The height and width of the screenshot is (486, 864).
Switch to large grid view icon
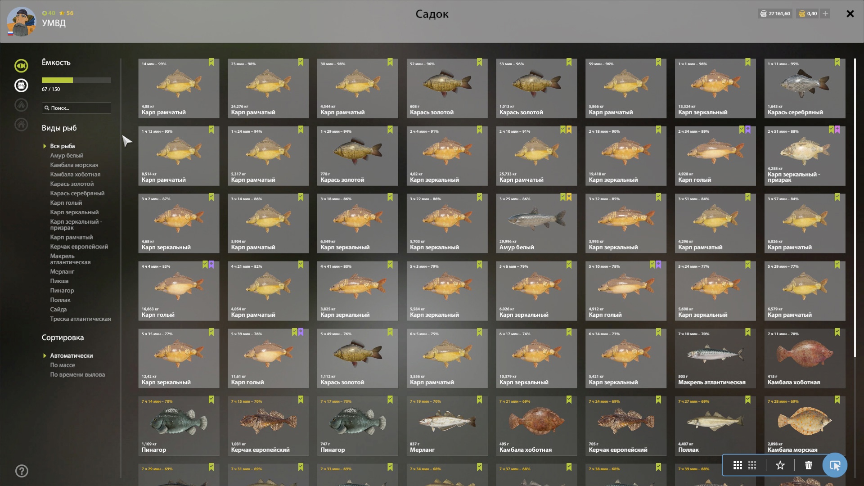(738, 465)
